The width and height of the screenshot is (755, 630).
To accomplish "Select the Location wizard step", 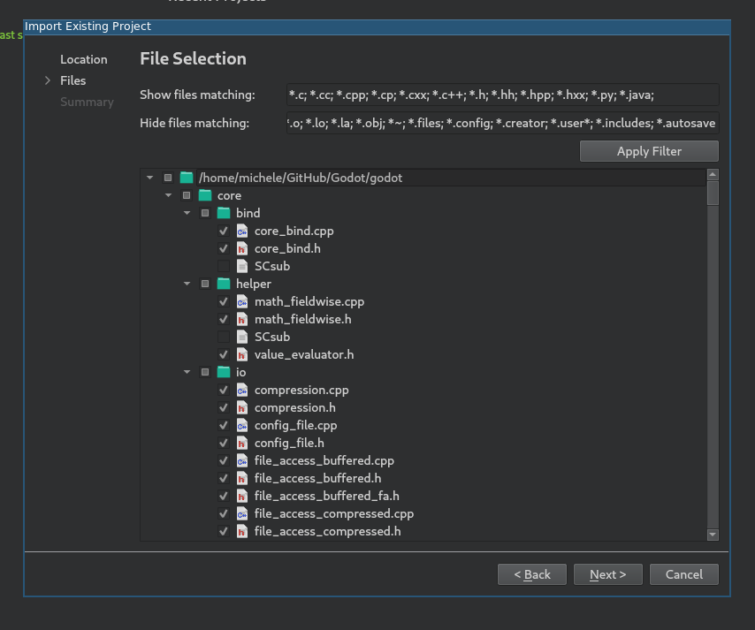I will pyautogui.click(x=83, y=59).
